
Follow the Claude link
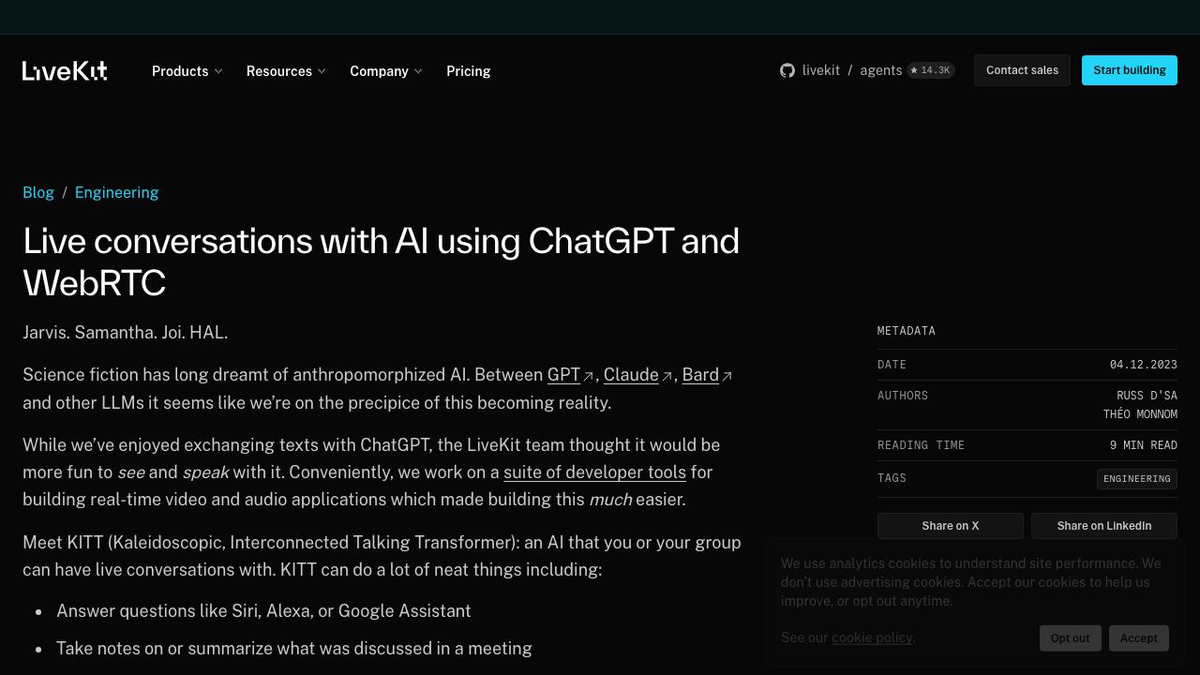[x=637, y=375]
